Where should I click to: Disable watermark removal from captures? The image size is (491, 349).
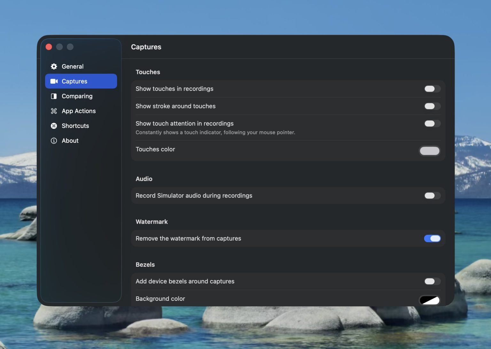point(432,238)
